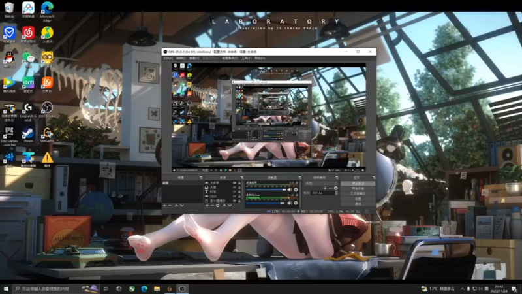Hide the image source using its eye
The height and width of the screenshot is (294, 522).
click(x=234, y=187)
